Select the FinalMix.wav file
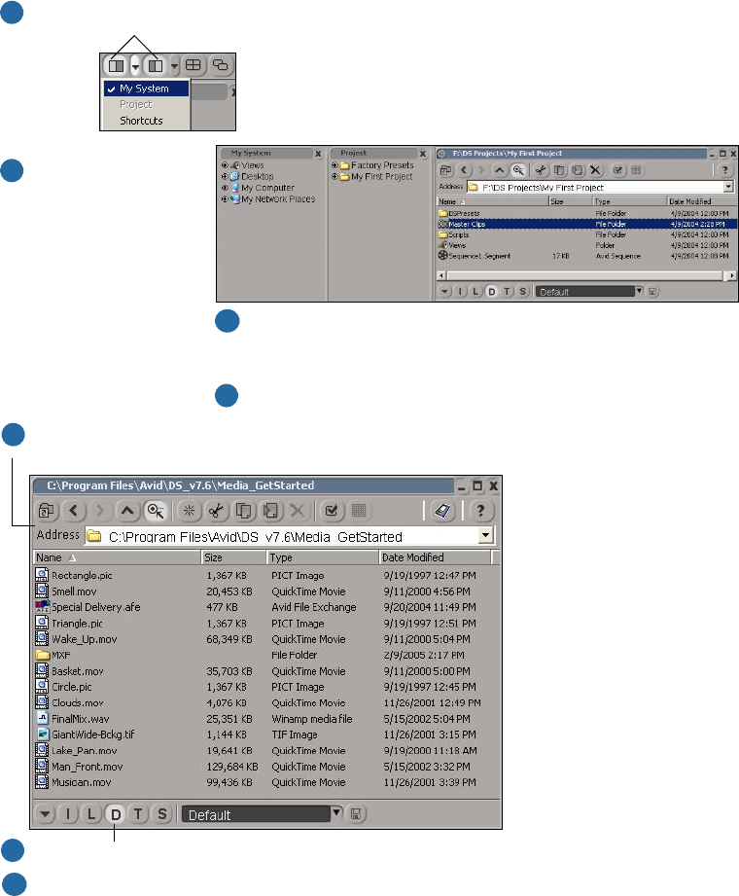739x896 pixels. [x=81, y=719]
